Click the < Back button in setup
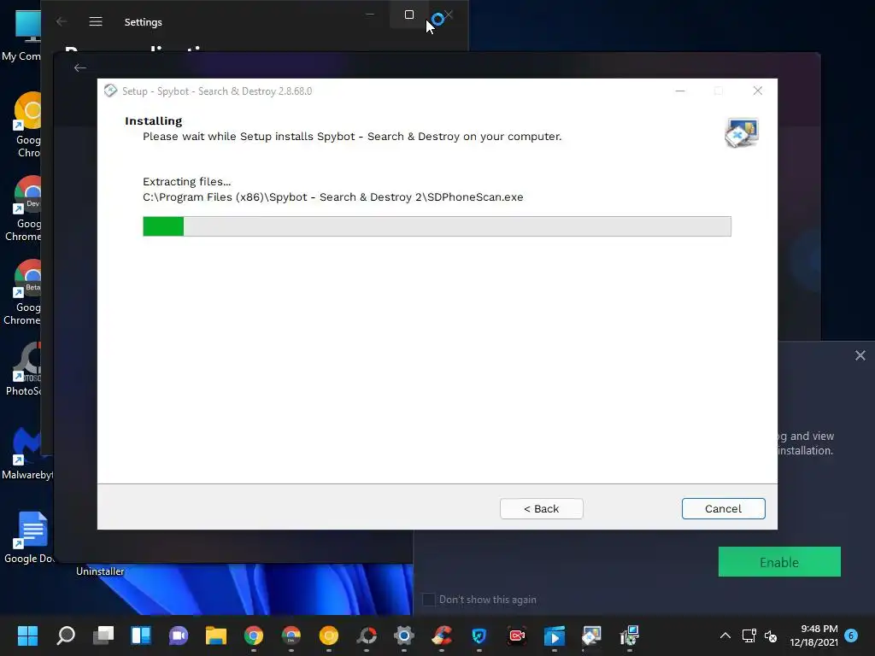Viewport: 875px width, 656px height. coord(541,509)
